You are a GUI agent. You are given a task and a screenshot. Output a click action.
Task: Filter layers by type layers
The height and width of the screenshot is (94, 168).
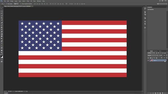(161, 53)
